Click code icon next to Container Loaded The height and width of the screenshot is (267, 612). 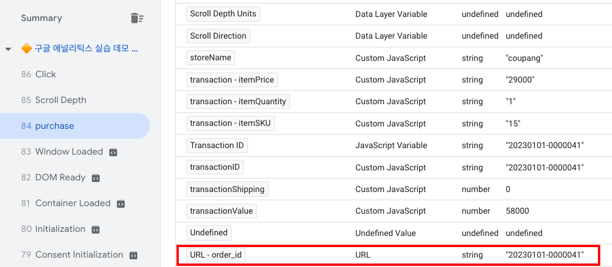click(x=121, y=203)
